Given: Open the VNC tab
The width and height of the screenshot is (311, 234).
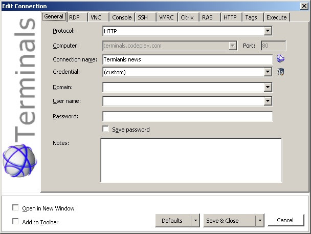Looking at the screenshot, I should coord(98,17).
